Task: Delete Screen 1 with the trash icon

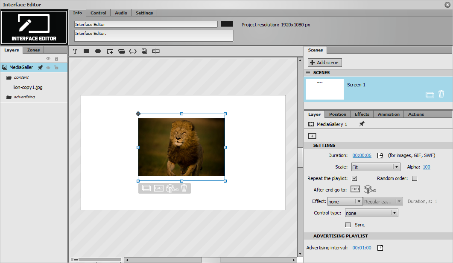Action: (441, 94)
